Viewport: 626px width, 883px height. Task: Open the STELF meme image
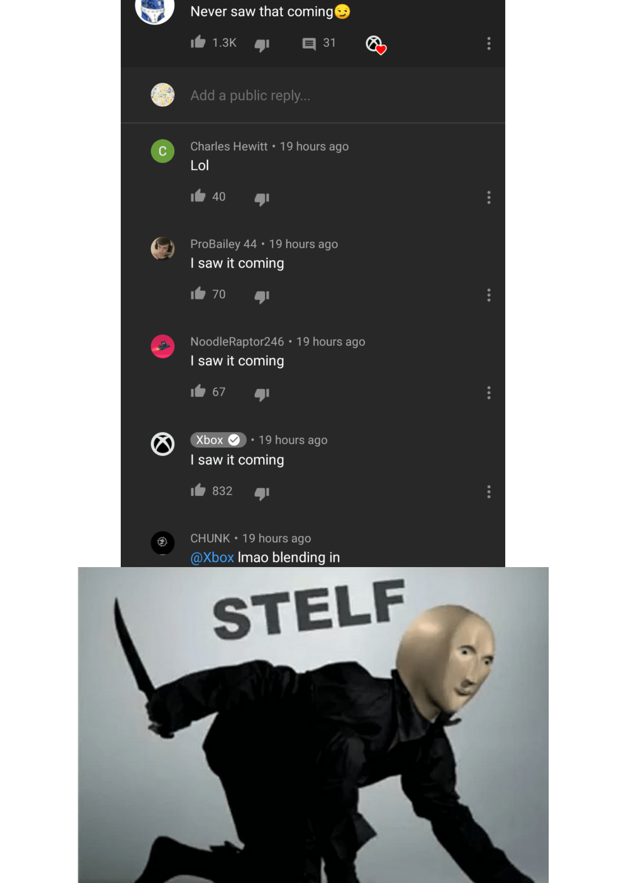[x=313, y=725]
